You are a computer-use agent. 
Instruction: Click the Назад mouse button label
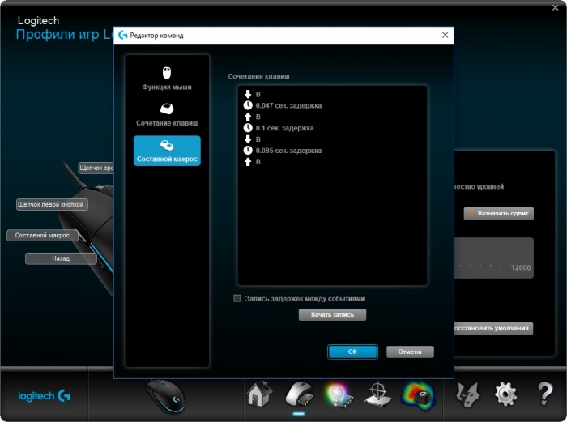click(x=61, y=258)
